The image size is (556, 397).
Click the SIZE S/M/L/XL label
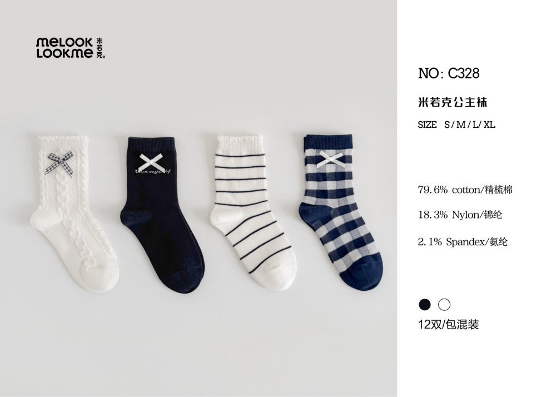456,125
